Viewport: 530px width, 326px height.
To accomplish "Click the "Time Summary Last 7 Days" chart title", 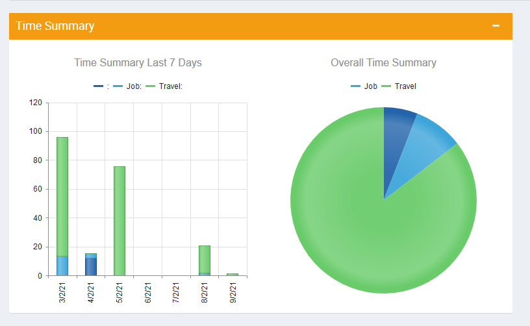I will 138,63.
